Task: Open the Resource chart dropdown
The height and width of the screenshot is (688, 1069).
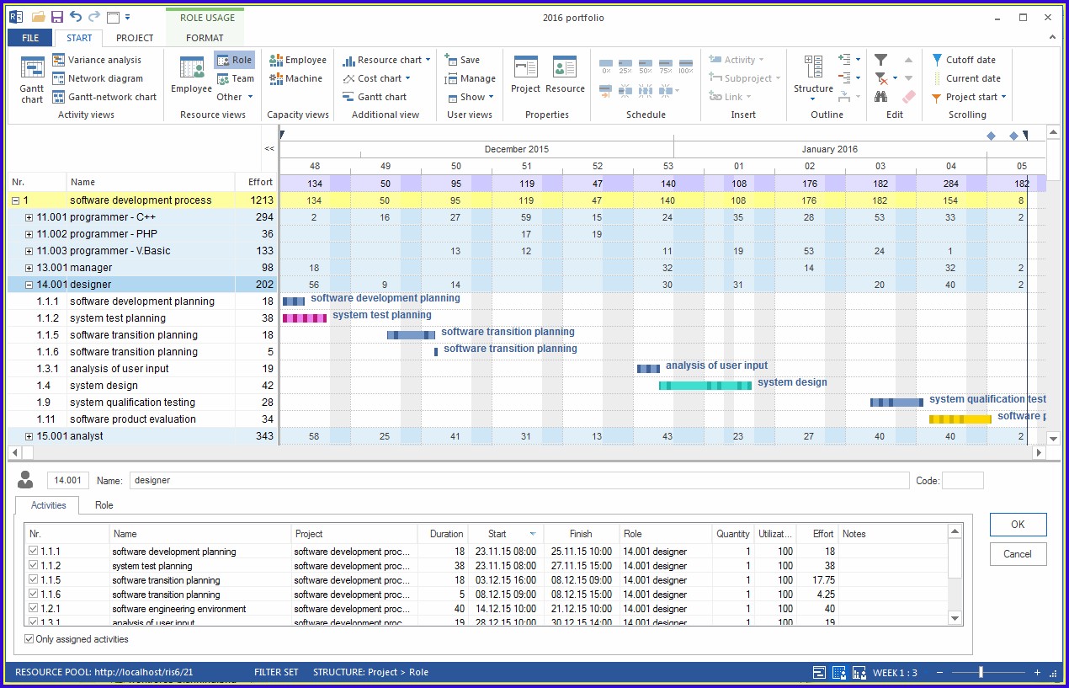Action: coord(386,60)
